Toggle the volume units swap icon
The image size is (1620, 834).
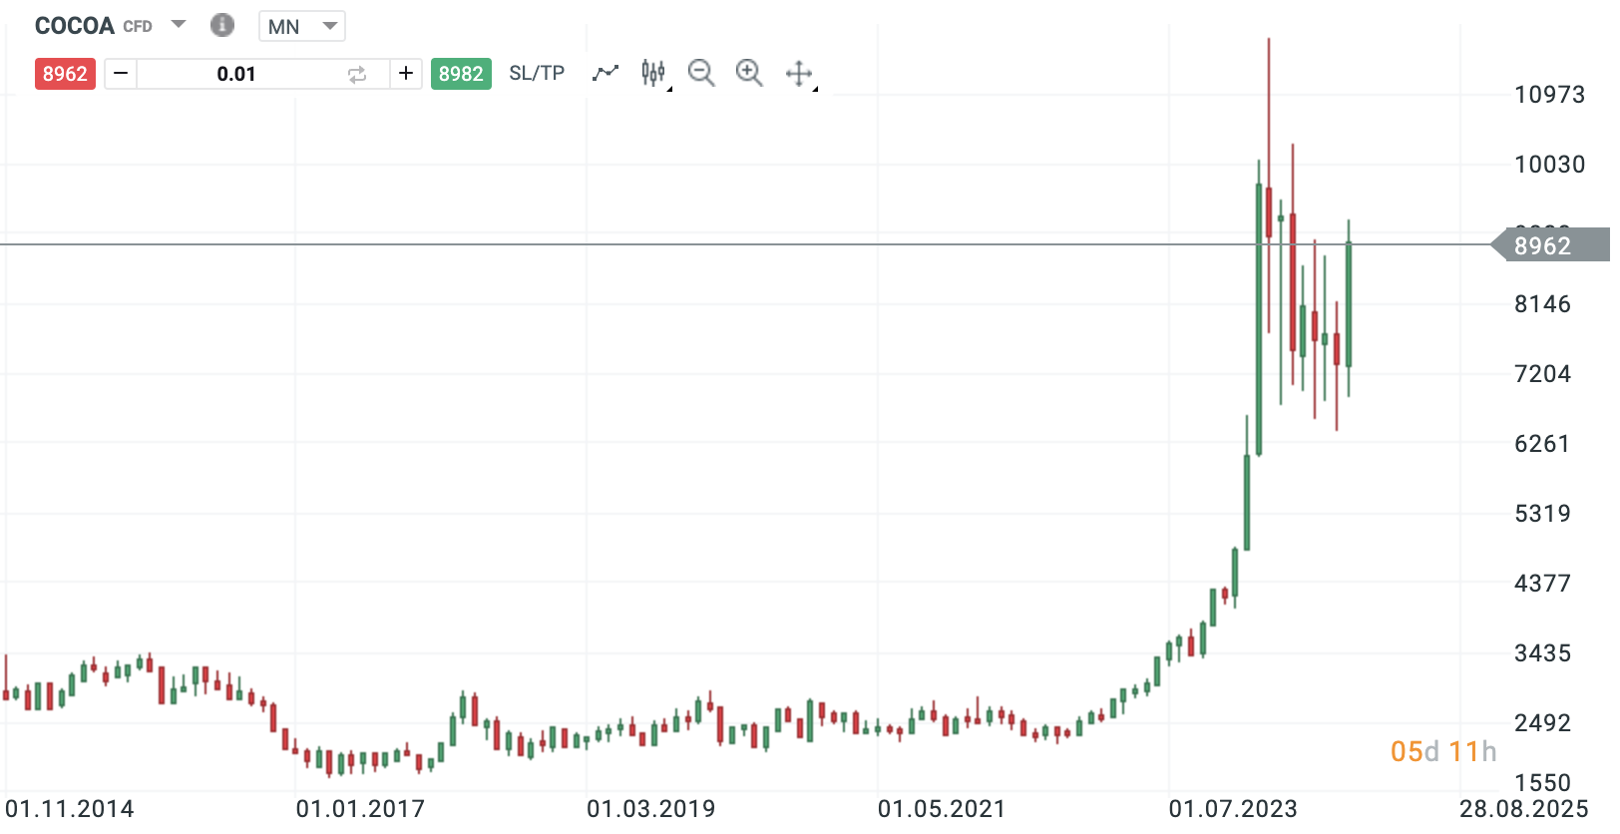357,75
